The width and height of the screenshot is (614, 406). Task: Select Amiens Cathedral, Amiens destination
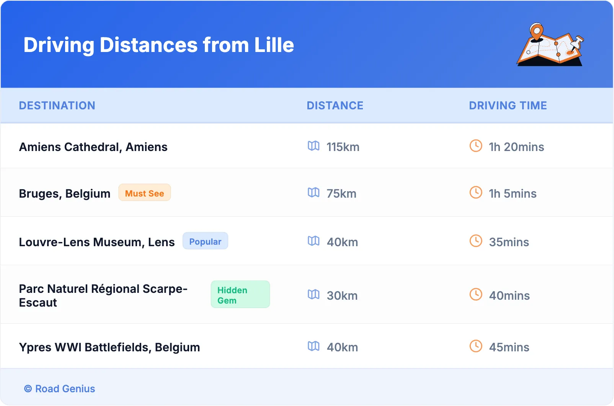[x=93, y=147]
